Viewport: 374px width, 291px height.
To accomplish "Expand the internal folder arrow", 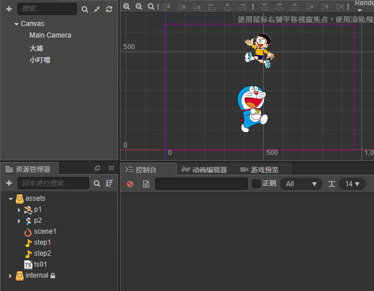I will pyautogui.click(x=10, y=276).
